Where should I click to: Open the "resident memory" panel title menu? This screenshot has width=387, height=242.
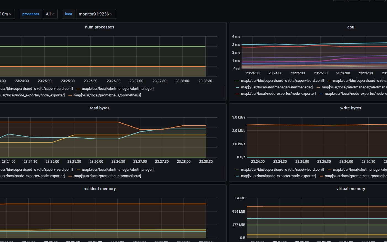click(100, 189)
